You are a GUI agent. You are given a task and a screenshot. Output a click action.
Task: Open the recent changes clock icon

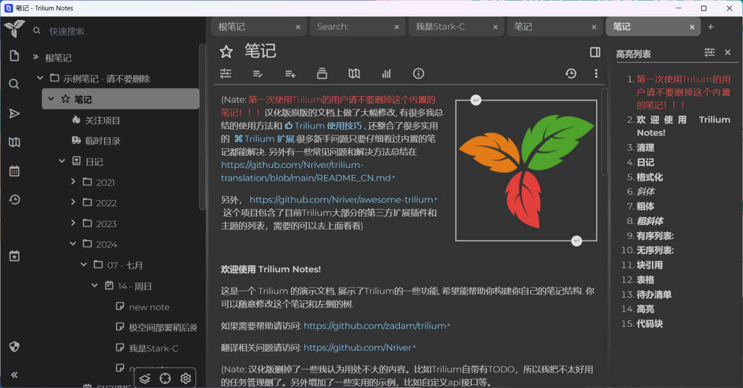[14, 200]
